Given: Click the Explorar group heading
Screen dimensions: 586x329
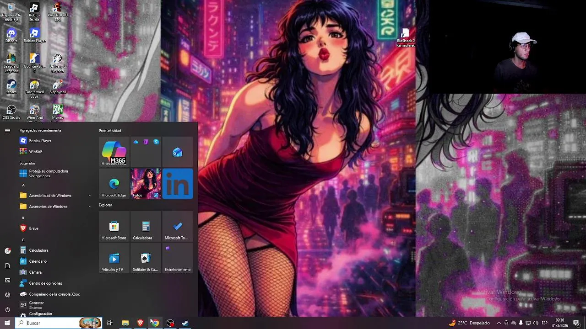Looking at the screenshot, I should point(105,205).
